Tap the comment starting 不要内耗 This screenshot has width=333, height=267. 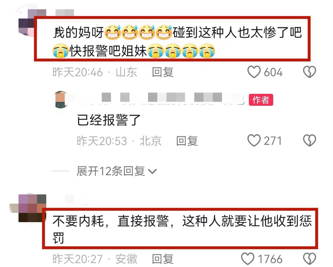pos(182,229)
